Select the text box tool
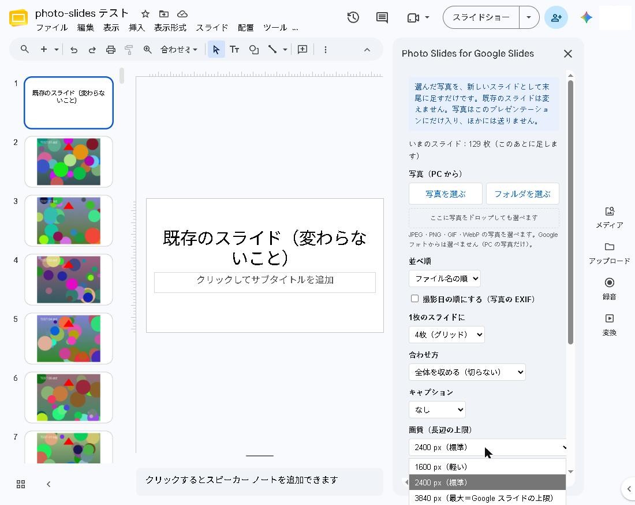635x505 pixels. pyautogui.click(x=234, y=50)
